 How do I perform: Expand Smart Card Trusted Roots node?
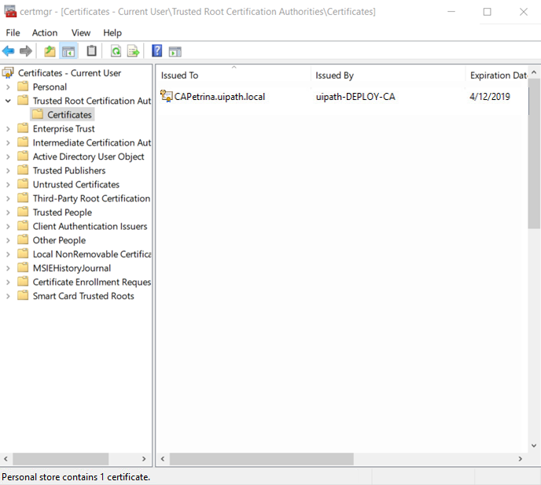pyautogui.click(x=8, y=296)
